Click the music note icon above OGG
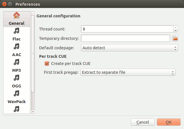Screen dimensions: 184x129 point(17,77)
